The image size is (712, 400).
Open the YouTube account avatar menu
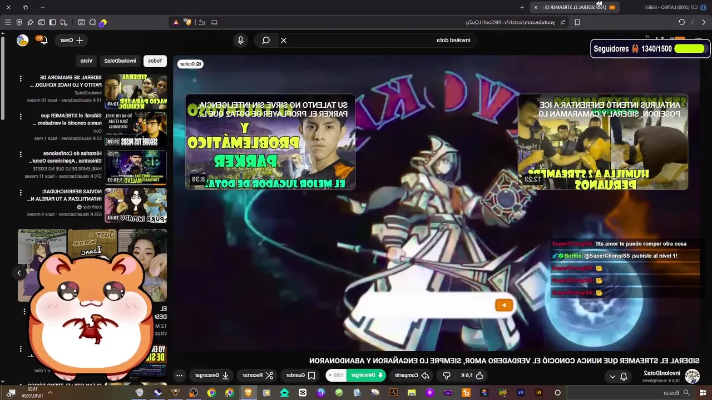tap(23, 40)
